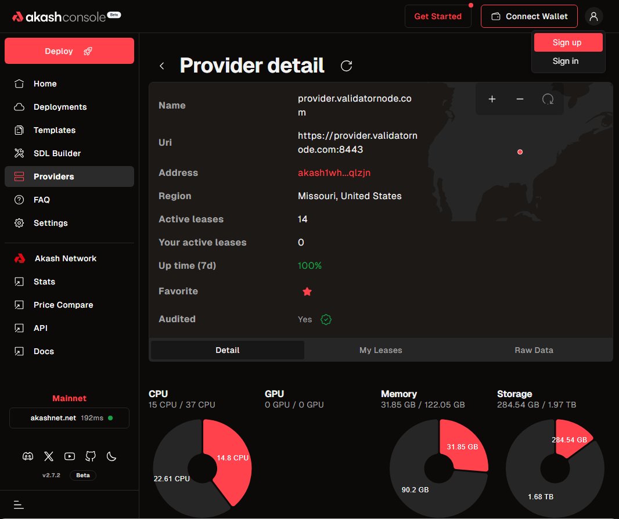The height and width of the screenshot is (519, 619).
Task: Click the 284.54 GB storage slice
Action: (570, 439)
